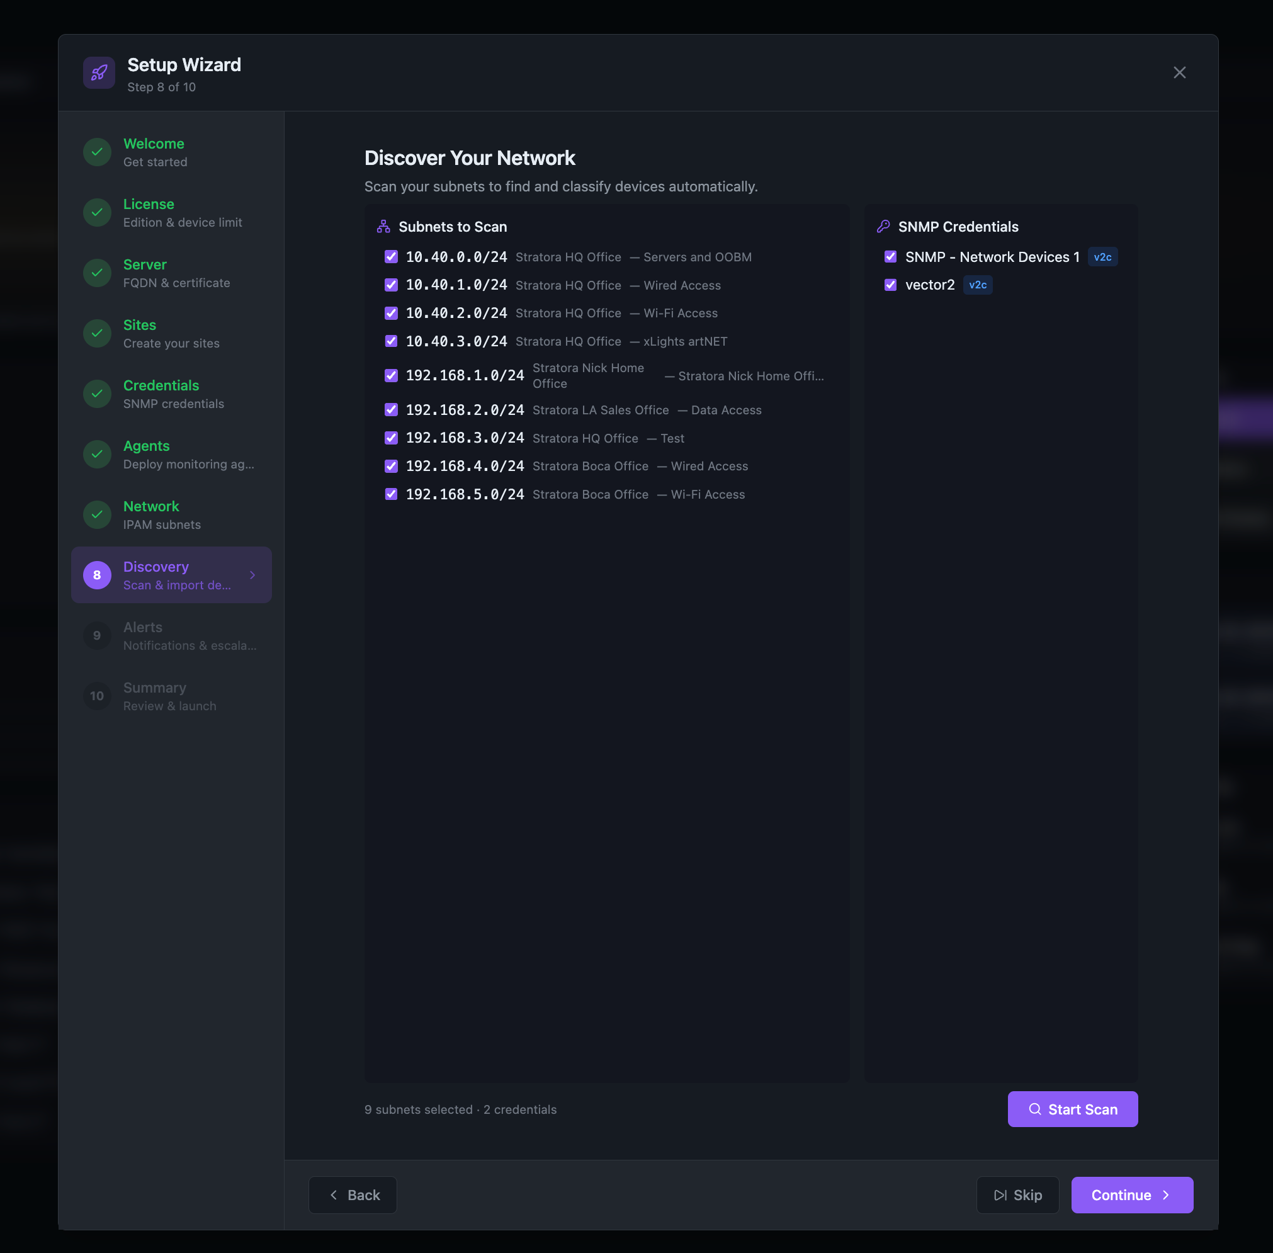Click the green checkmark beside Network step
Screen dimensions: 1273x1253
coord(97,514)
